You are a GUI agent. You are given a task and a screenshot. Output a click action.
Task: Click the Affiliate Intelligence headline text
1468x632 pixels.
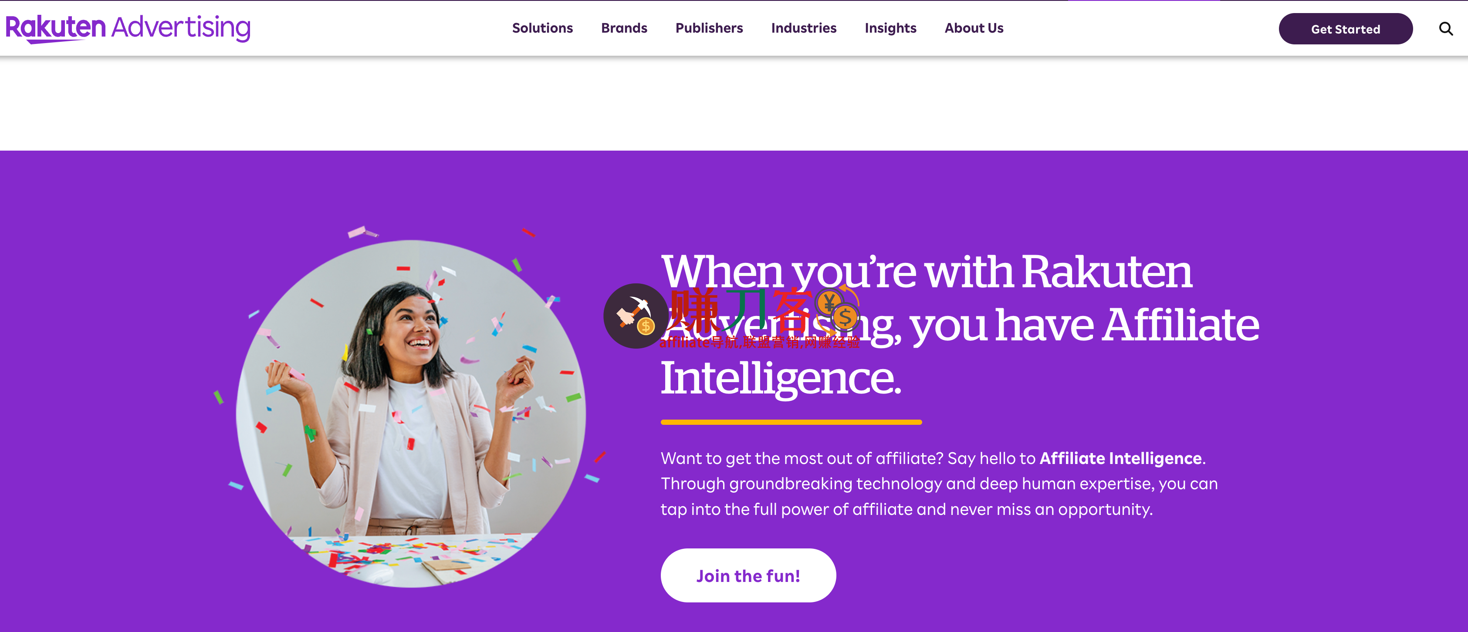point(960,325)
